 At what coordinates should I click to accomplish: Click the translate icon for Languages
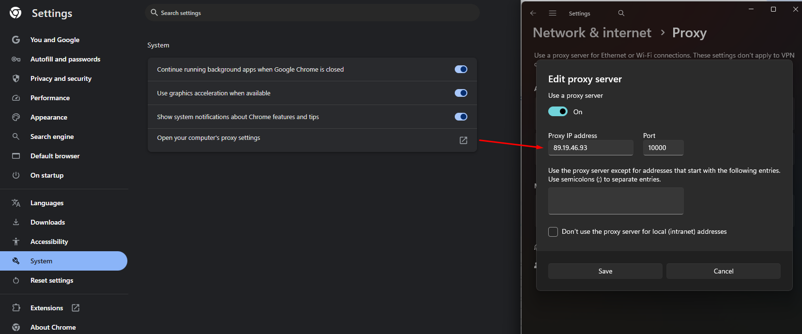tap(16, 203)
